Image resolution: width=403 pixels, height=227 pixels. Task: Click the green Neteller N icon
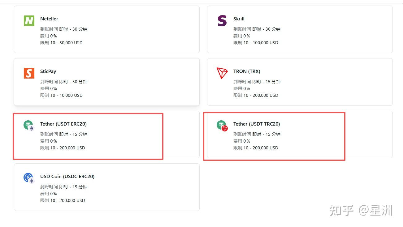[29, 21]
